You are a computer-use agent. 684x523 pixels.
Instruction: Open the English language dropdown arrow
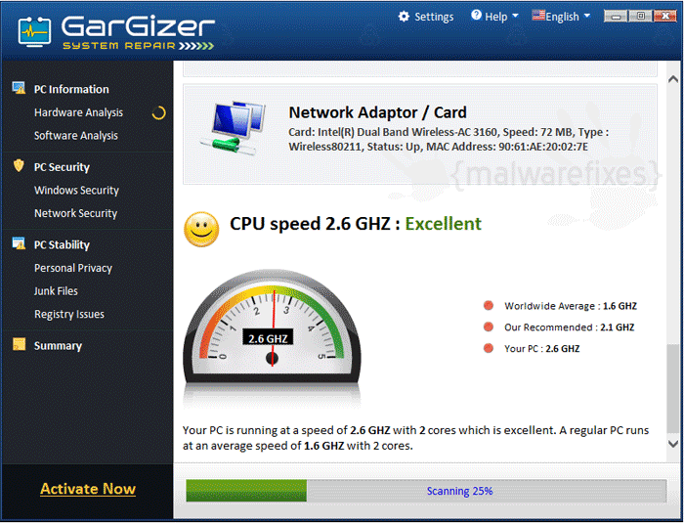(587, 16)
